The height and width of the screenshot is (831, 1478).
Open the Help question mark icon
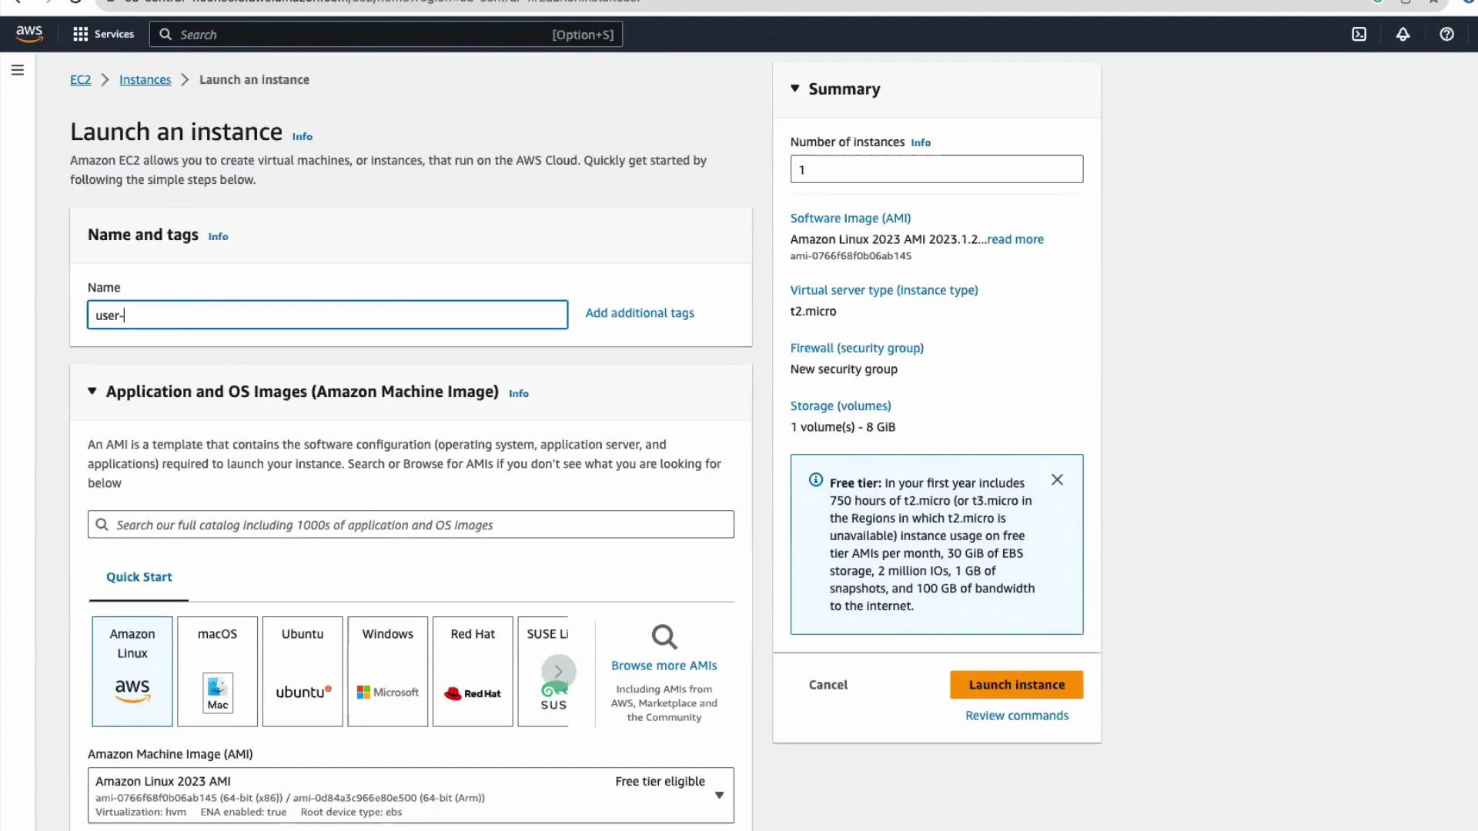tap(1446, 35)
